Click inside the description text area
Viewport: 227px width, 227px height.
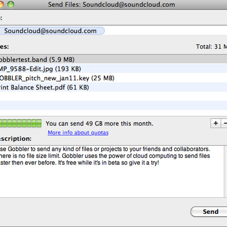(112, 172)
